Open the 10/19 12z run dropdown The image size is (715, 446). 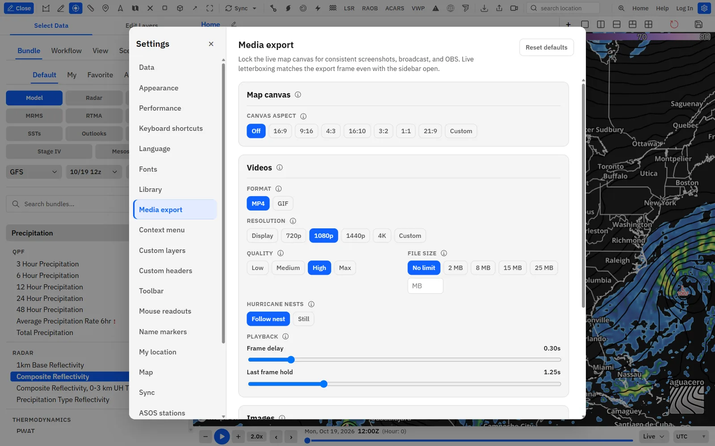pyautogui.click(x=93, y=172)
